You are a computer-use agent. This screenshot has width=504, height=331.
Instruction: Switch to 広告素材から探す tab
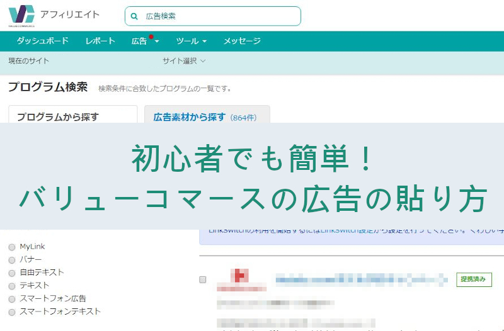207,115
